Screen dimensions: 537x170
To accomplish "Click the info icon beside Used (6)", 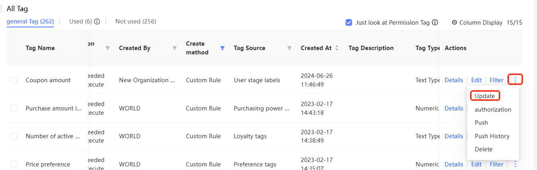I will click(x=97, y=21).
